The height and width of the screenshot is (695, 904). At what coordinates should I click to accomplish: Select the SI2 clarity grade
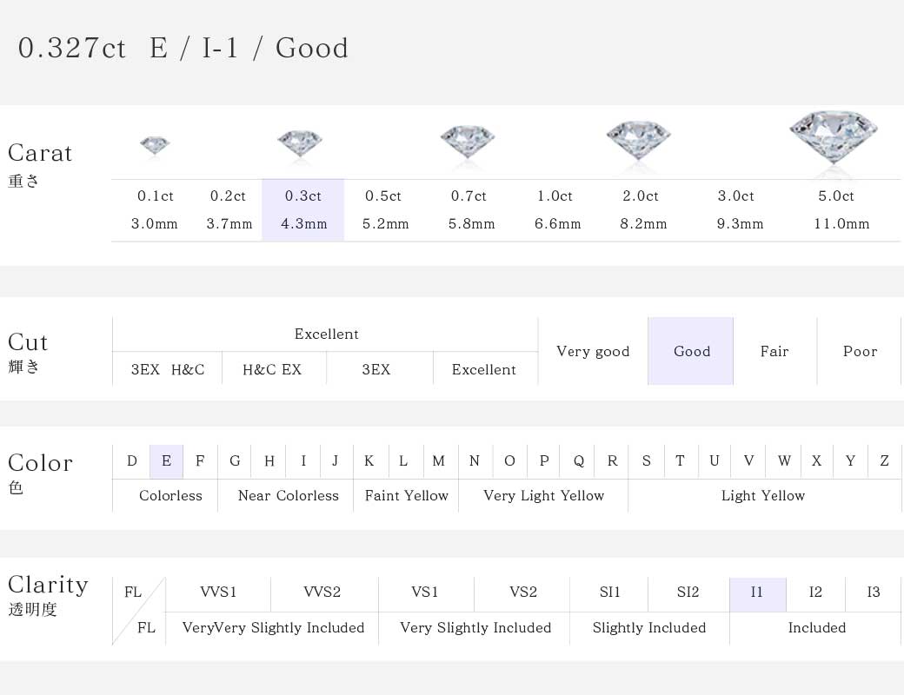pyautogui.click(x=688, y=593)
